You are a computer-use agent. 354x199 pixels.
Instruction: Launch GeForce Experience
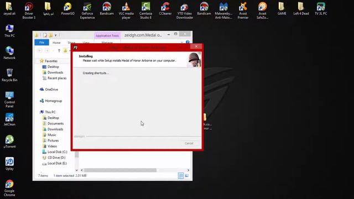click(87, 11)
